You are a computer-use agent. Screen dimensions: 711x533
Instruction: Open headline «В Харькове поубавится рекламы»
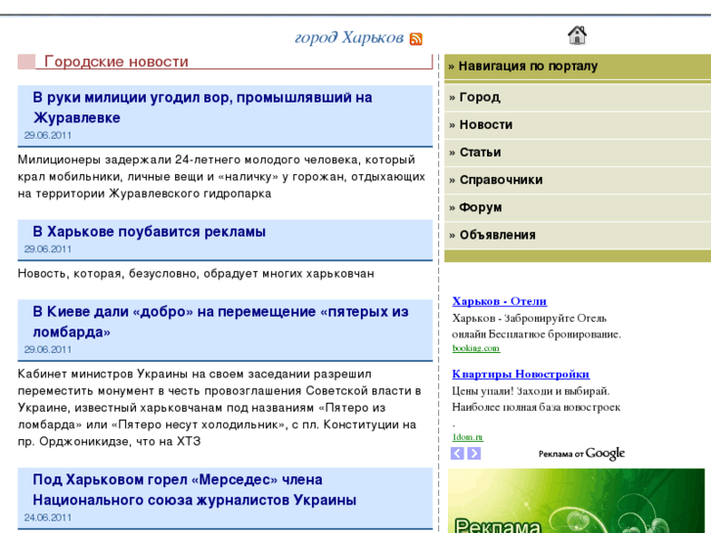pos(150,232)
